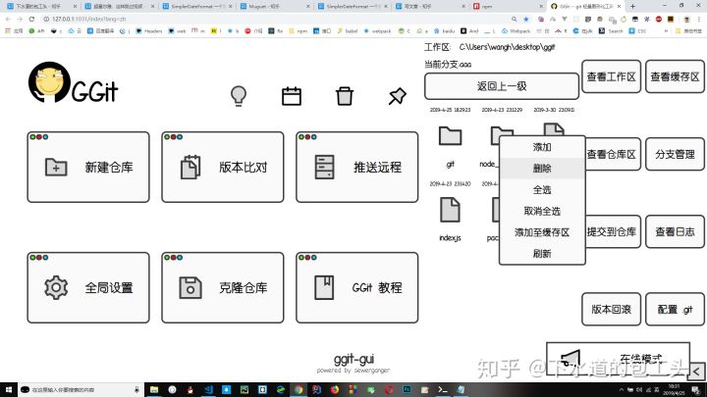The height and width of the screenshot is (397, 707).
Task: Click the 配置 .git button
Action: coord(675,309)
